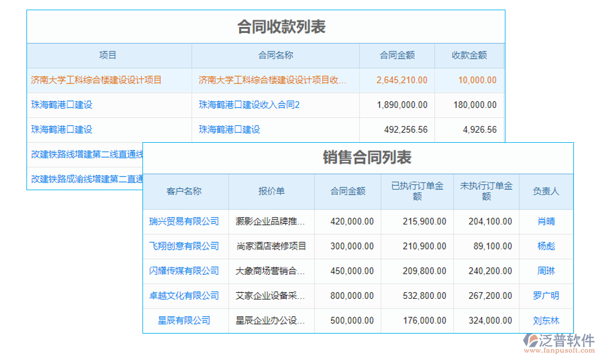The width and height of the screenshot is (601, 360).
Task: Select 闪耀传媒有限公司 customer
Action: pyautogui.click(x=185, y=271)
